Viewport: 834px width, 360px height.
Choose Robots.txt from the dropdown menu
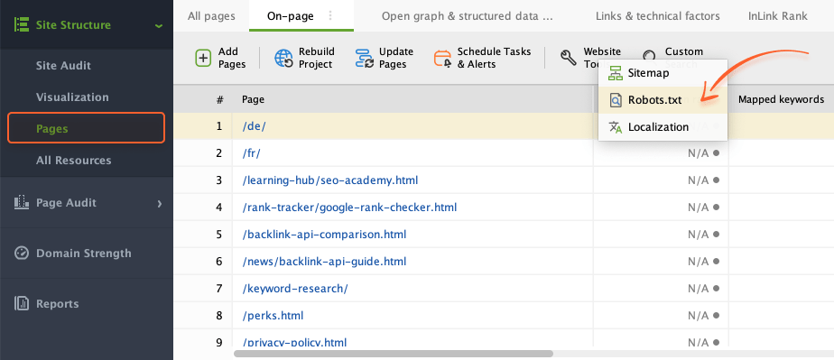663,100
